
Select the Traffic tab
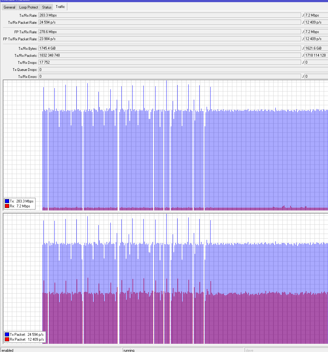tap(60, 6)
